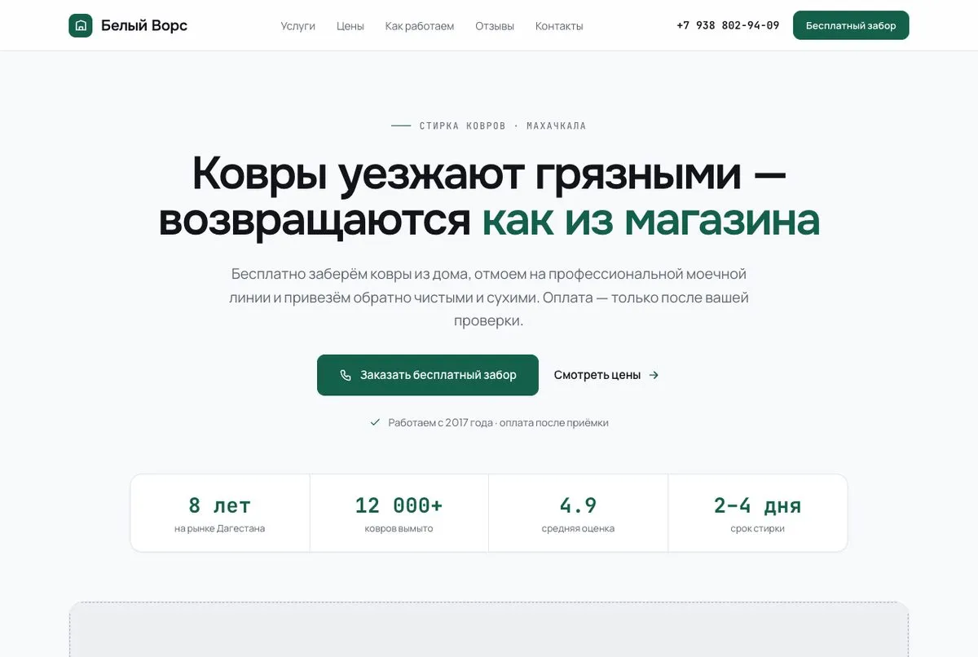The image size is (978, 657).
Task: Click the 4.9 rating value
Action: 579,505
